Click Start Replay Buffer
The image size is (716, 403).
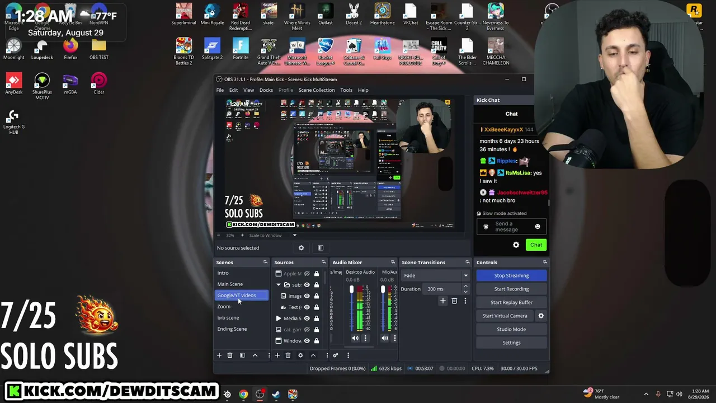[x=511, y=302]
